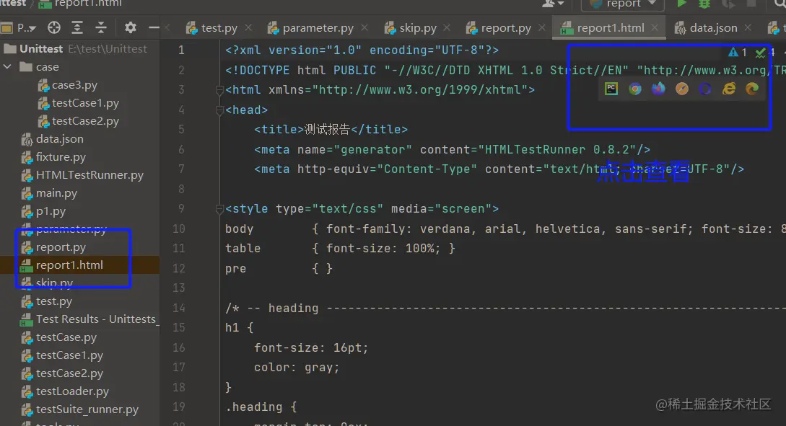This screenshot has width=786, height=426.
Task: Fold the <style> block on line 9
Action: [x=219, y=209]
